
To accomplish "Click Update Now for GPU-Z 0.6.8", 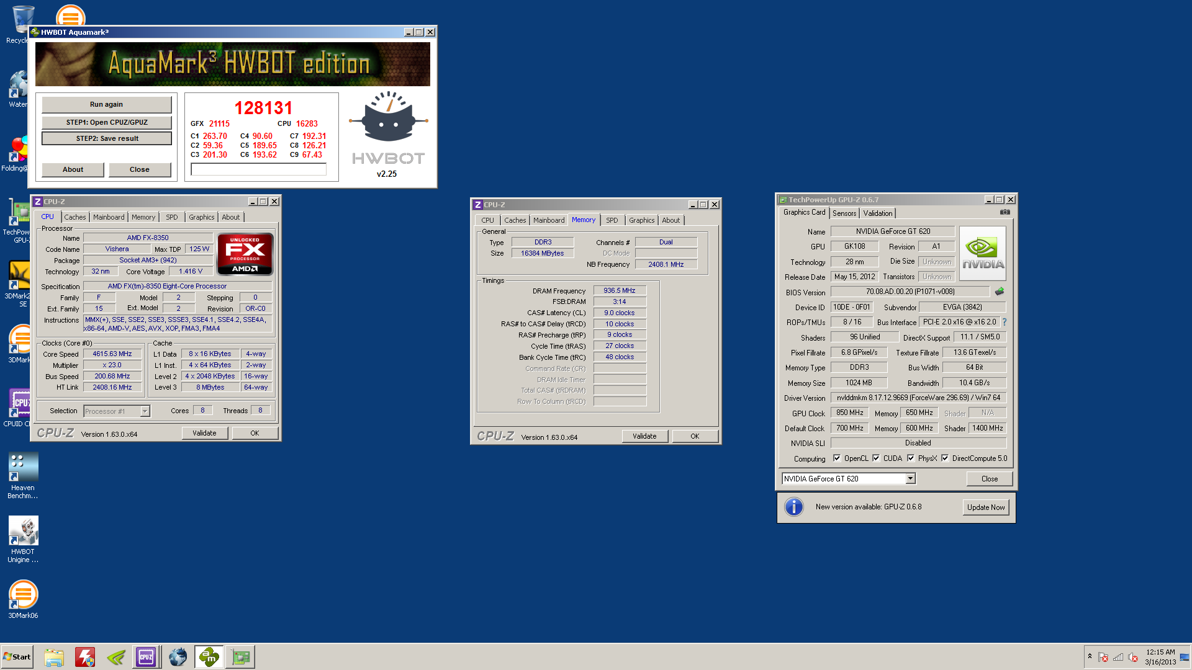I will point(986,507).
